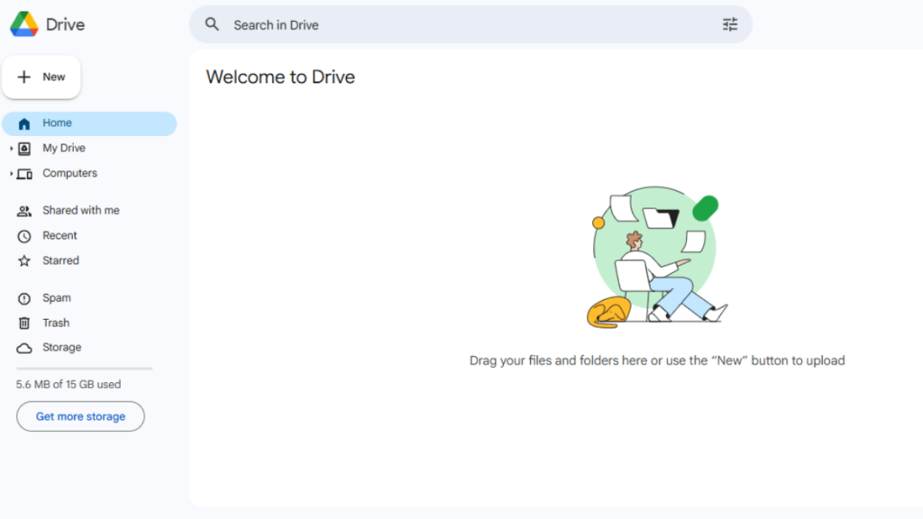Screen dimensions: 923x519
Task: Select the Shared with me icon
Action: 25,210
